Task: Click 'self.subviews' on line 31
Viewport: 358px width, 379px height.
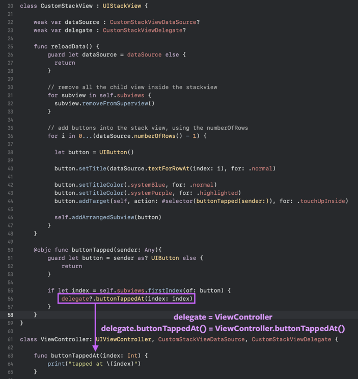Action: pos(122,96)
